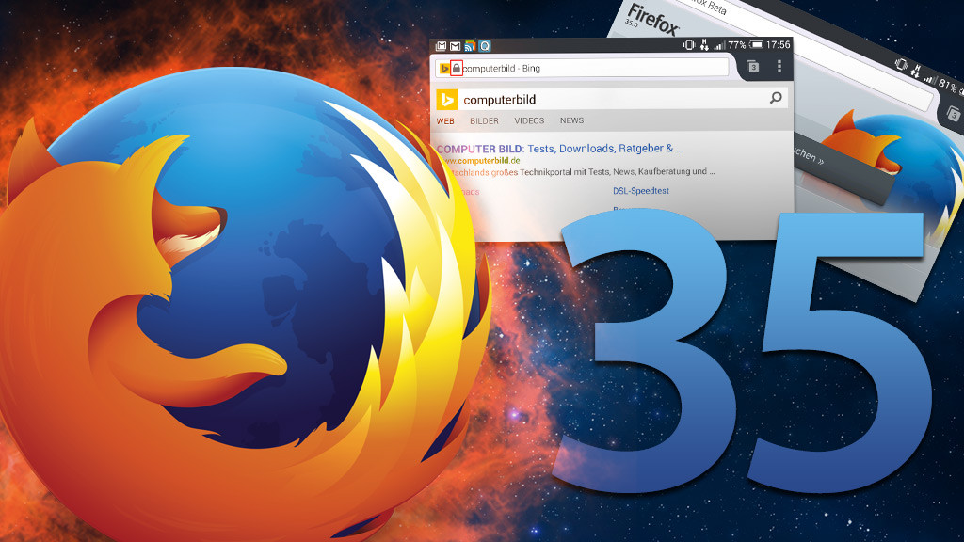Click the yellow Bing logo beside the search field

(x=447, y=99)
